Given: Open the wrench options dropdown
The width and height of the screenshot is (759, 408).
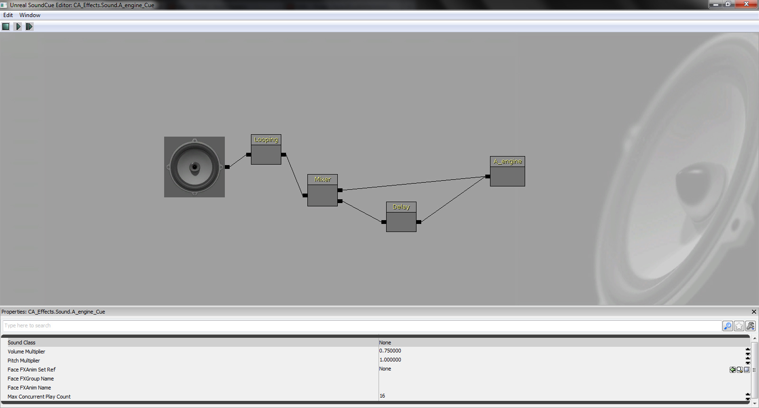Looking at the screenshot, I should [750, 326].
